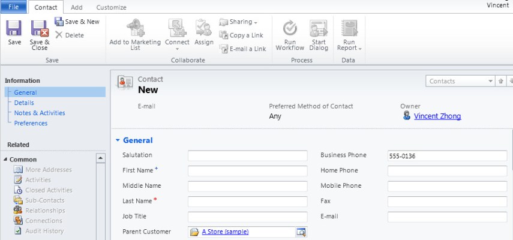Click the Middle Name input field

click(x=248, y=186)
